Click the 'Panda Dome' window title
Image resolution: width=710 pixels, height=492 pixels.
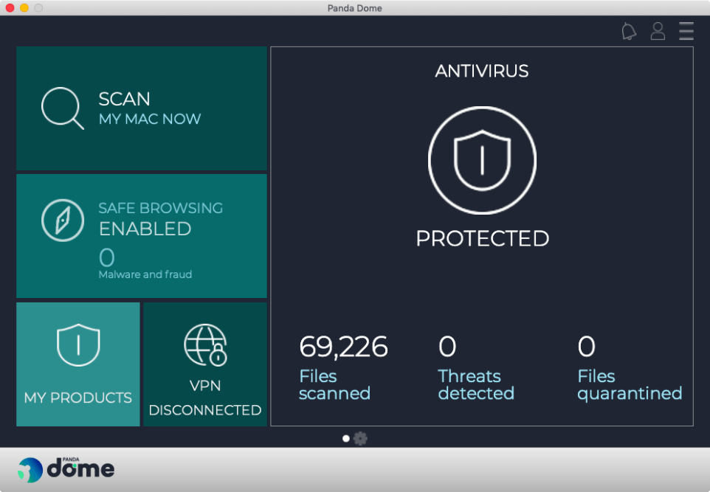[x=354, y=8]
